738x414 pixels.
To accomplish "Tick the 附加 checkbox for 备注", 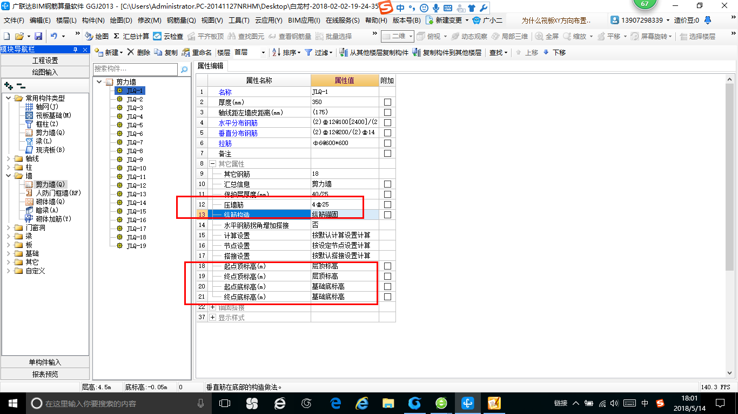I will point(387,154).
